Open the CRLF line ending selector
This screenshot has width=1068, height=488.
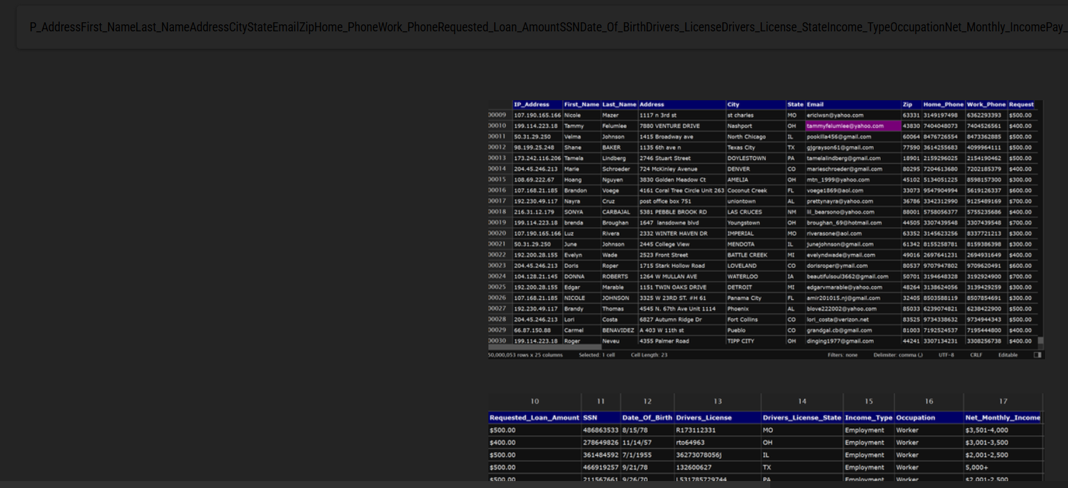[976, 355]
